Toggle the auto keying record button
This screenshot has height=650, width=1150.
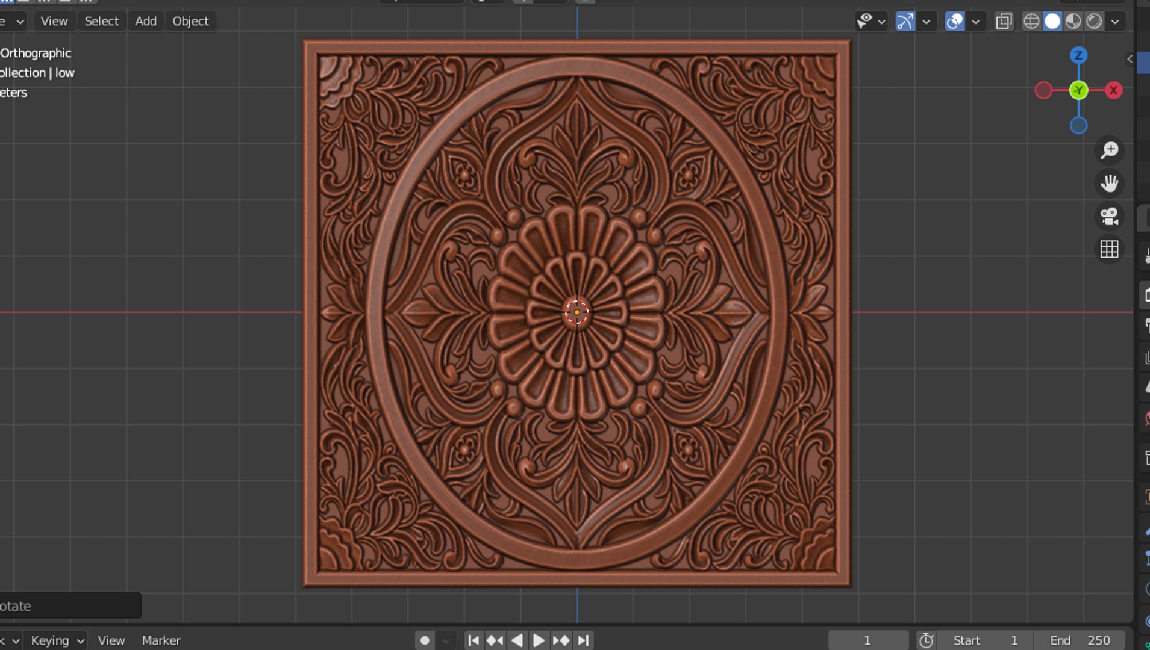[425, 640]
